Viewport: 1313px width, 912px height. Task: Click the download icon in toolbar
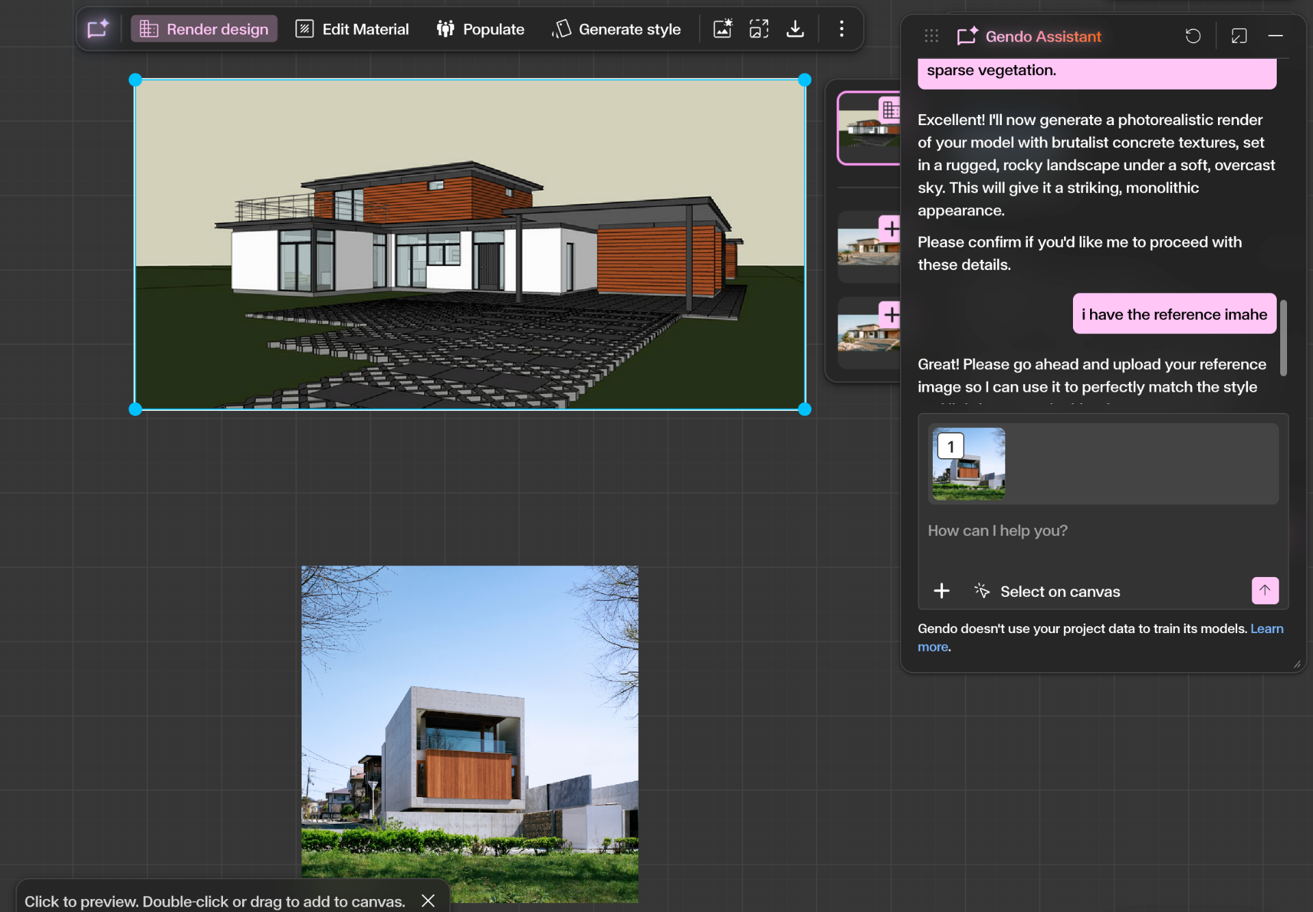[x=795, y=29]
